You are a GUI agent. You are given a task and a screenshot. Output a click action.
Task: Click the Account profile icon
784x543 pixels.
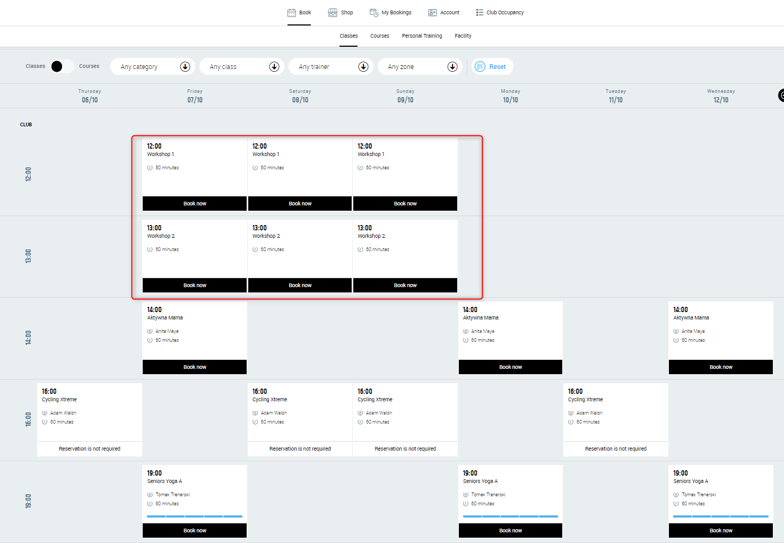pos(432,13)
